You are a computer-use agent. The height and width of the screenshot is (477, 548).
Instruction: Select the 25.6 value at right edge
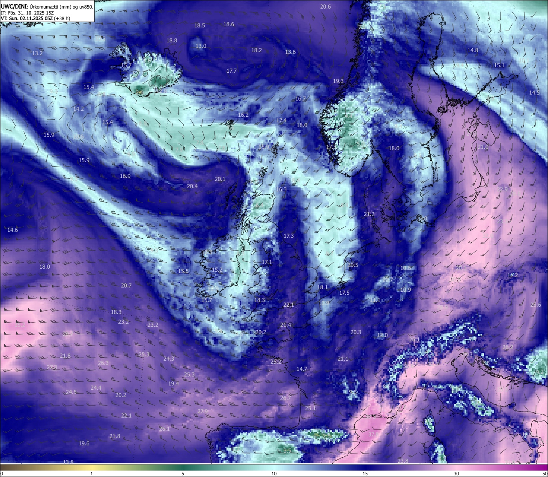536,305
